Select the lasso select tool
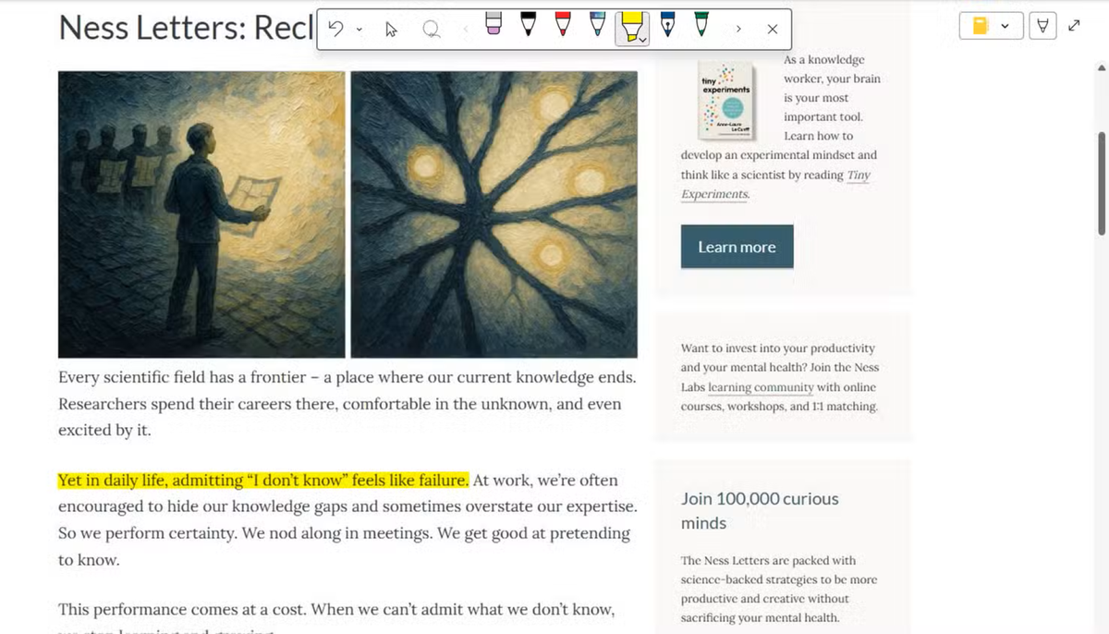The height and width of the screenshot is (634, 1109). (x=431, y=29)
